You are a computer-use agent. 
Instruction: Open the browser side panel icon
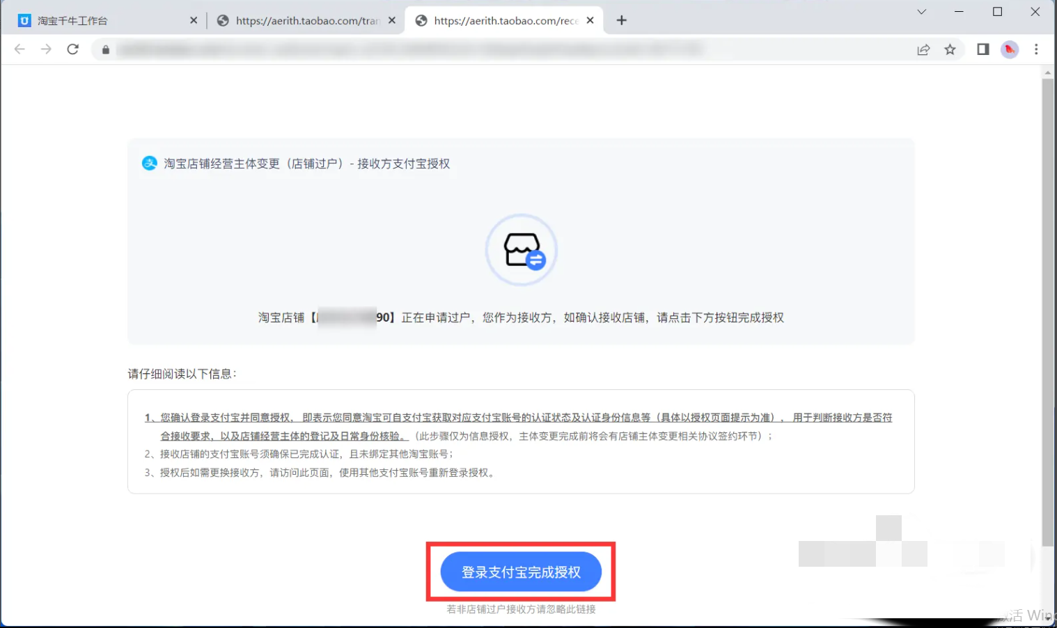982,49
